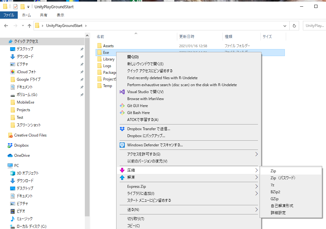Click the back navigation arrow
This screenshot has width=326, height=229.
(x=6, y=26)
